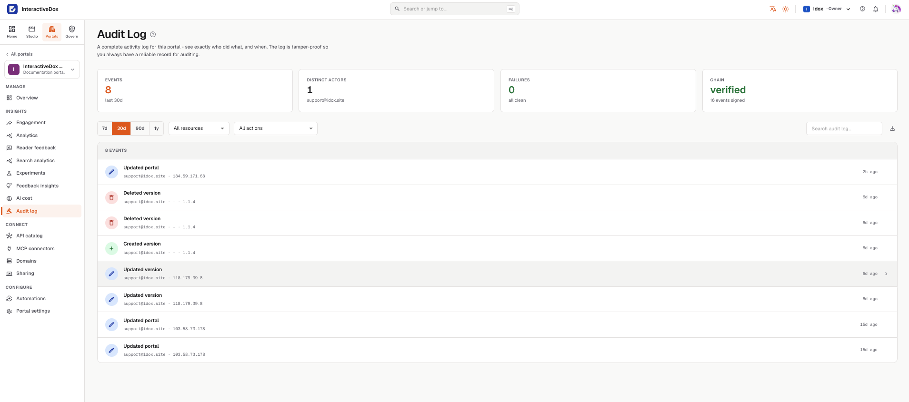
Task: Open the user avatar menu
Action: click(896, 9)
